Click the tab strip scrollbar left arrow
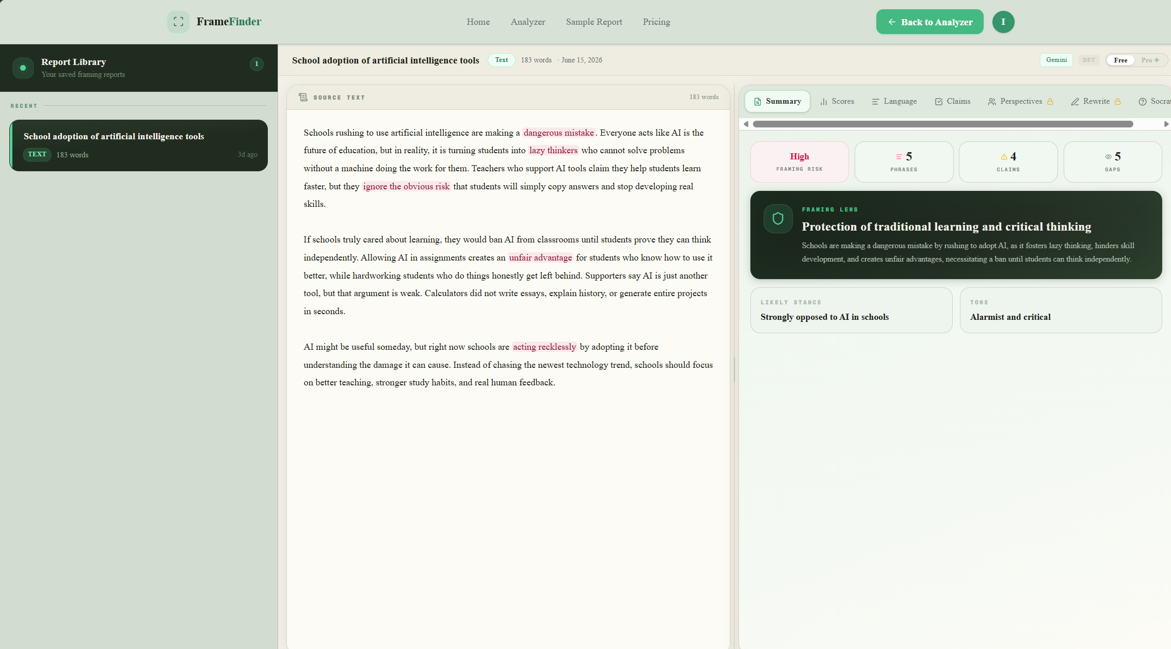The image size is (1171, 649). pos(746,124)
